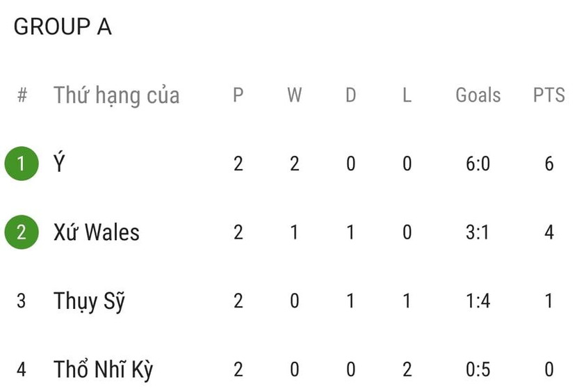The image size is (577, 391).
Task: Click Xứ Wales' 4 points value
Action: (x=548, y=232)
